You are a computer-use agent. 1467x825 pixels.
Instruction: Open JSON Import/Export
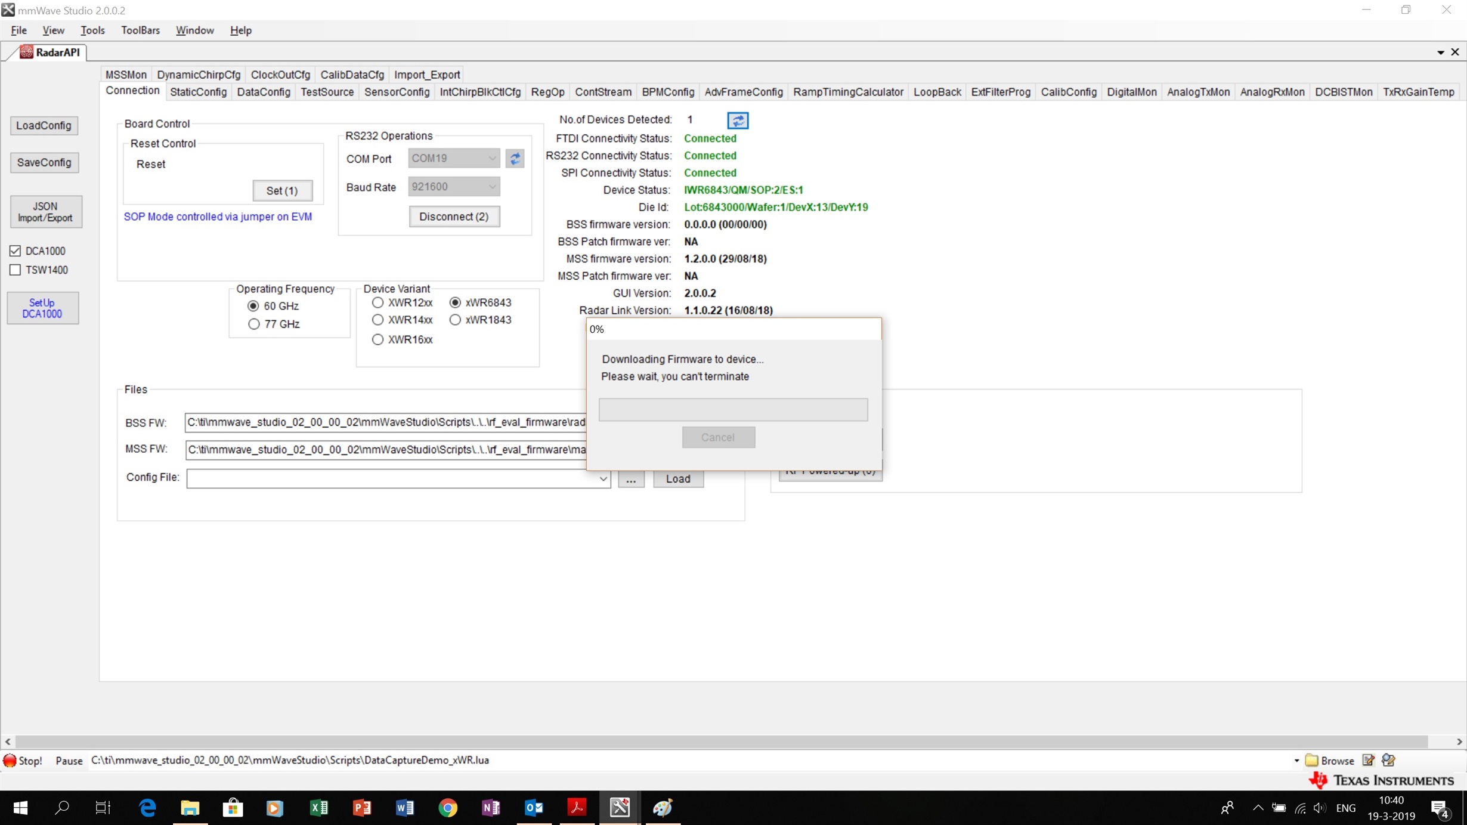(45, 212)
